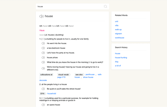Viewport: 167px width, 107px height.
Task: Open "dog" from Search History
Action: tap(117, 62)
